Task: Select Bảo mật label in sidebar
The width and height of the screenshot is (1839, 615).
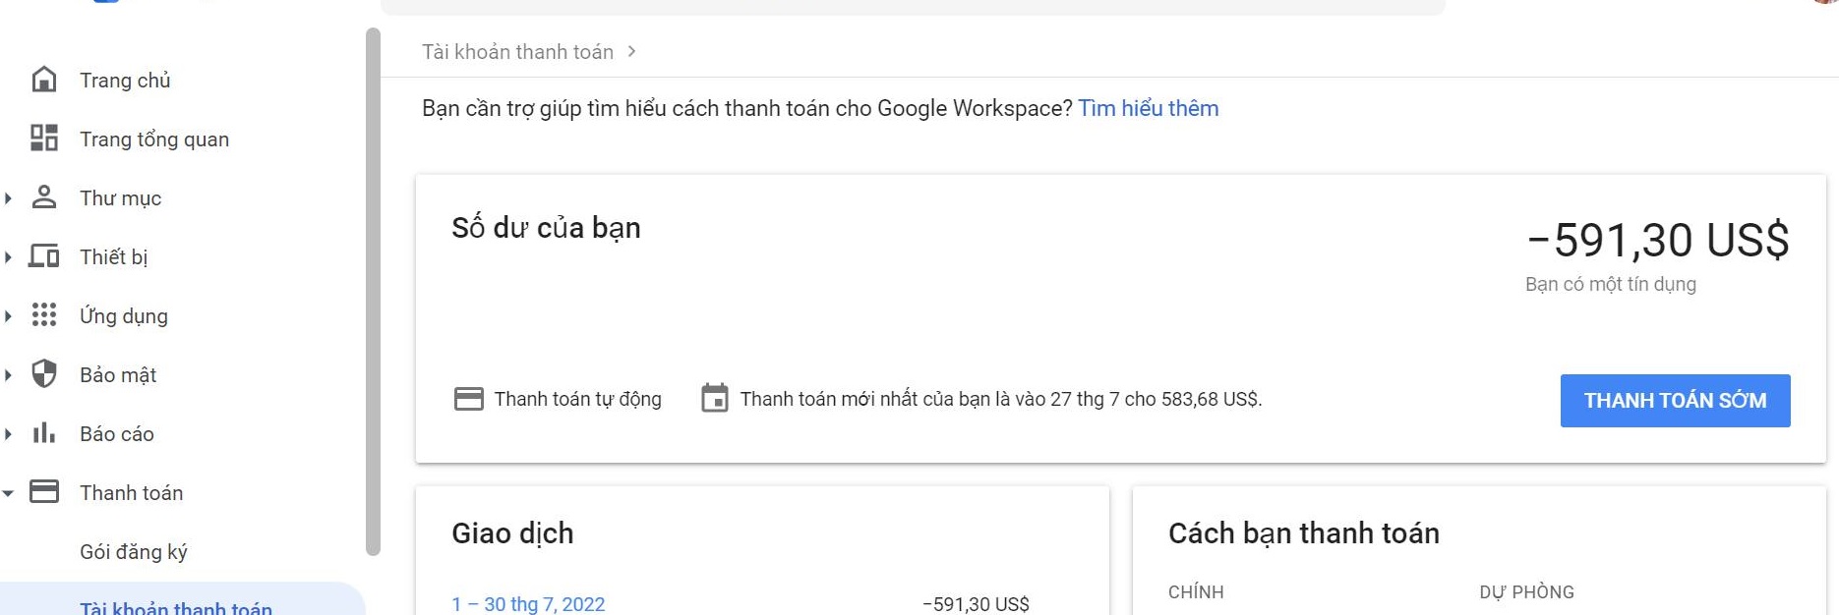Action: point(118,375)
